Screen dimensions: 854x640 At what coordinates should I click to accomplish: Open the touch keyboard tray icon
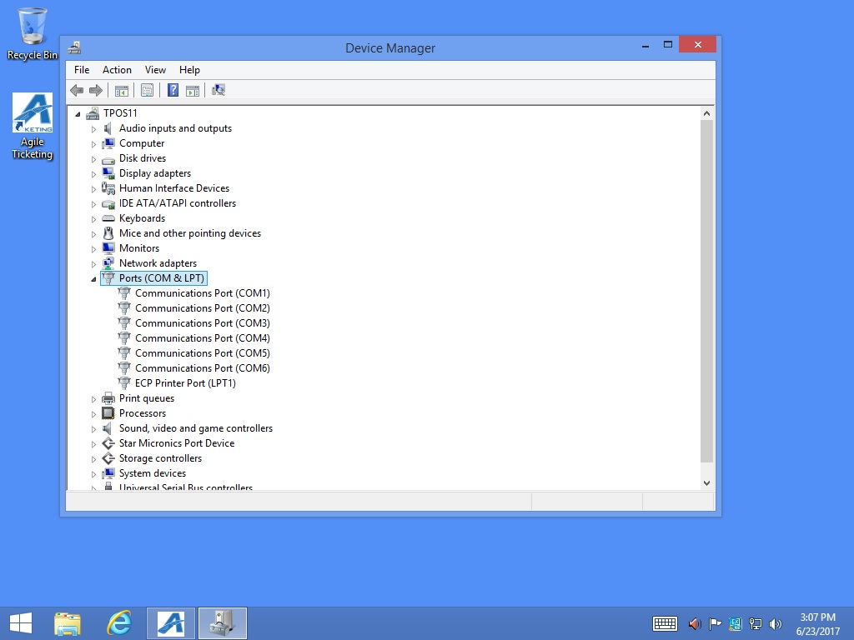665,623
